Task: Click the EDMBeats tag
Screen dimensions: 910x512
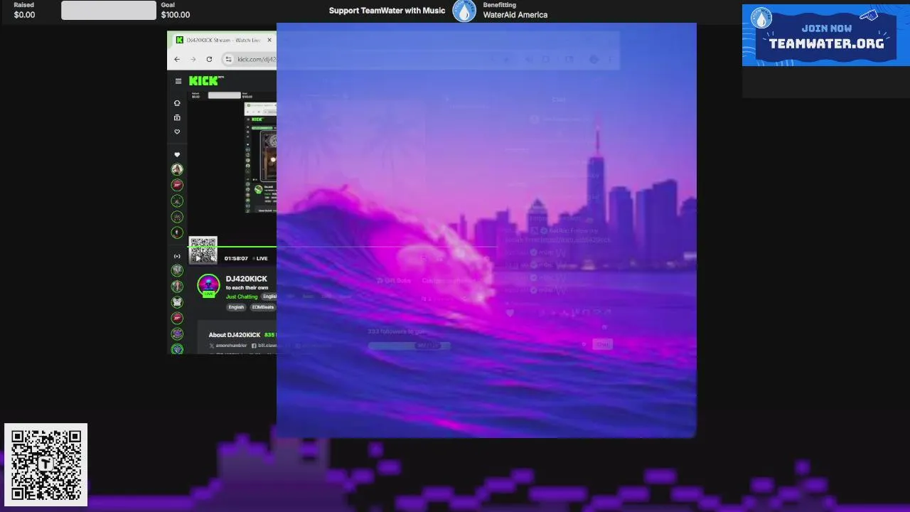Action: 262,307
